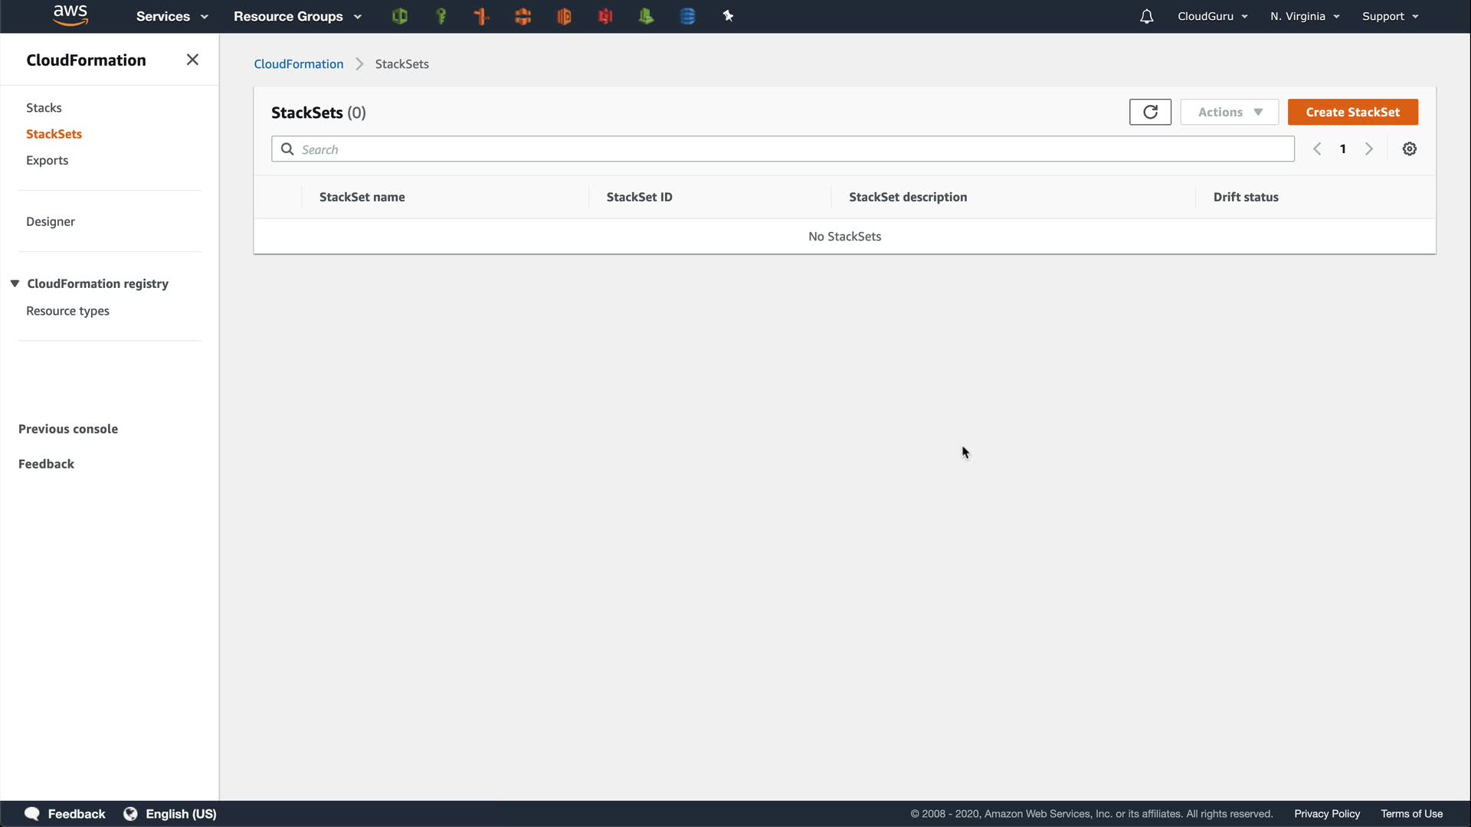Click the AWS logo home icon
This screenshot has height=827, width=1471.
(70, 15)
